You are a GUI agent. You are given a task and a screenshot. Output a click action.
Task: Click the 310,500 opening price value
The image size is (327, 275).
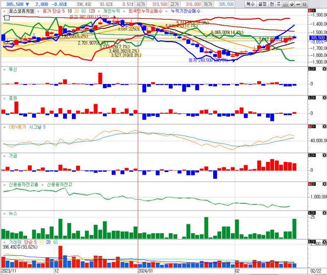[x=159, y=4]
